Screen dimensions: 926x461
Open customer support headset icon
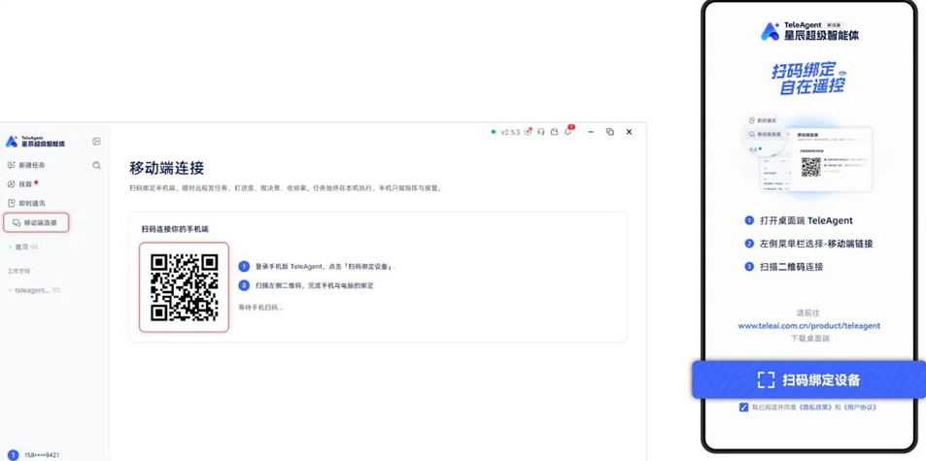pyautogui.click(x=541, y=132)
